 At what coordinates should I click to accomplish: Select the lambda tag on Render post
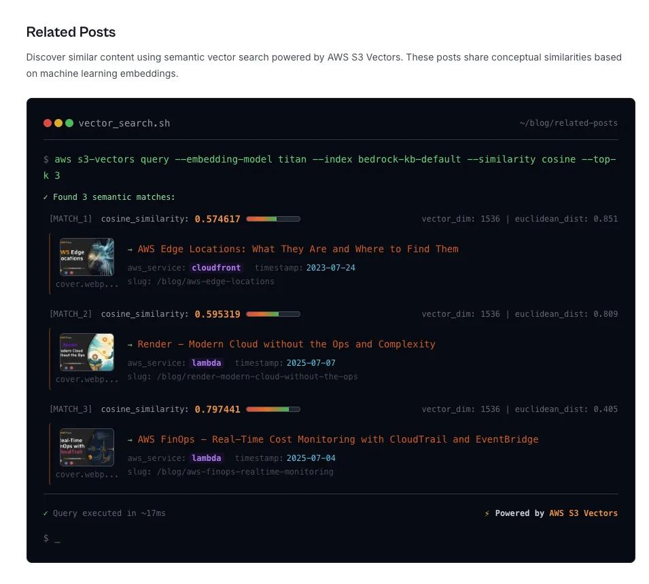click(206, 363)
